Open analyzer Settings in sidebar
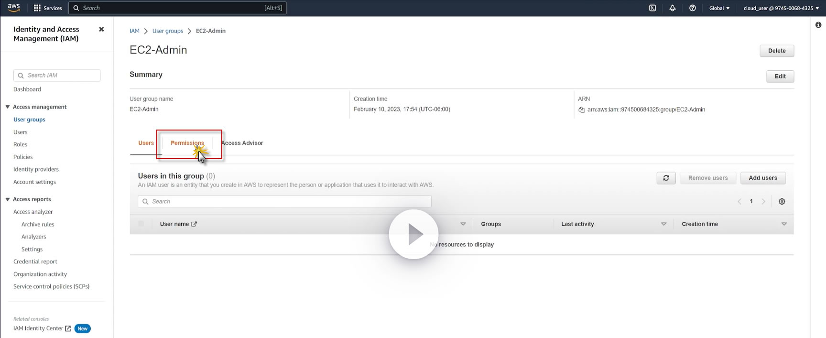Viewport: 826px width, 338px height. (32, 249)
